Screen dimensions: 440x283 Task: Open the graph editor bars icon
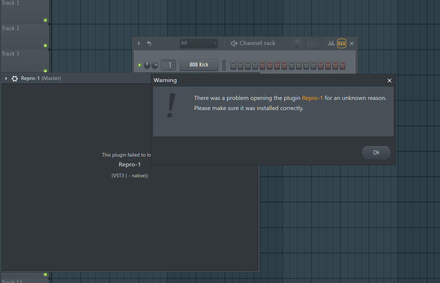(331, 43)
